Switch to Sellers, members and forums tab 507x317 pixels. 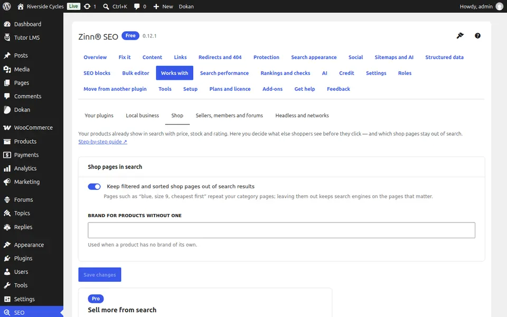click(229, 116)
